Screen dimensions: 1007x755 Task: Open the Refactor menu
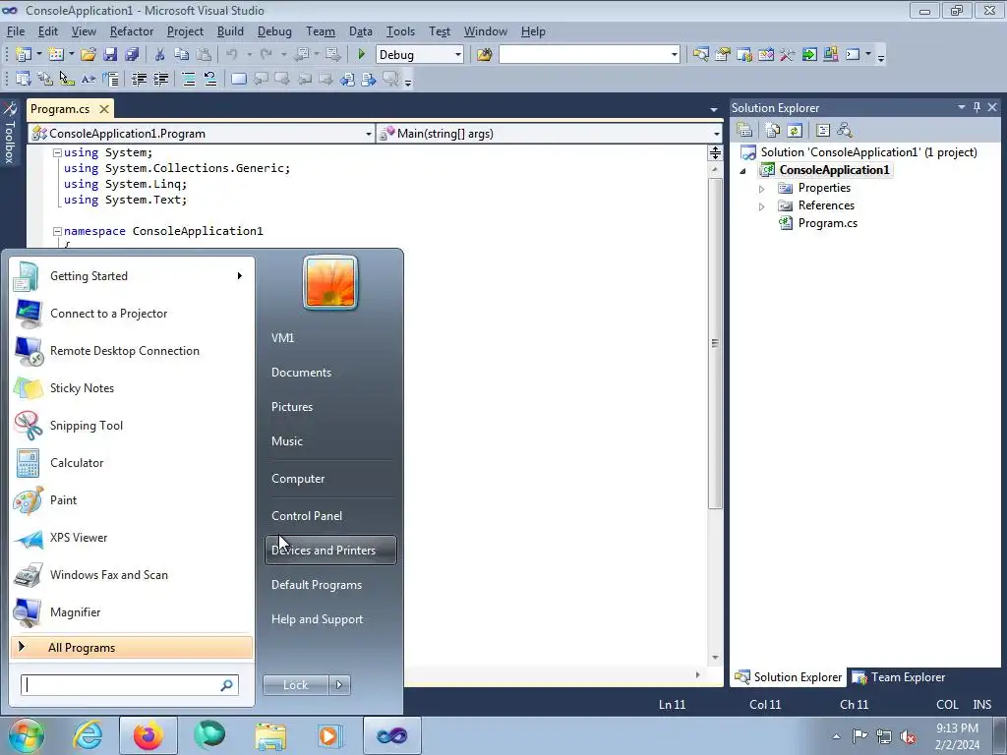click(132, 31)
